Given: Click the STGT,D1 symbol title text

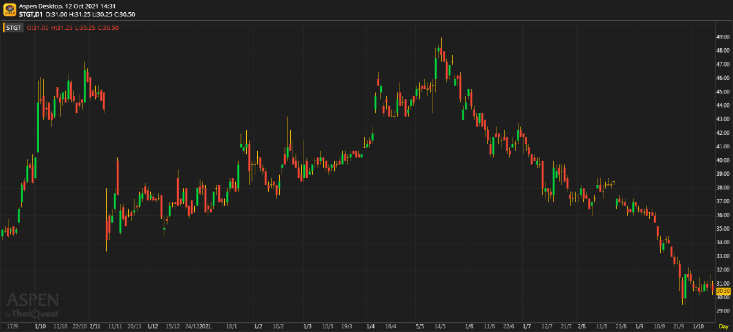Looking at the screenshot, I should (31, 13).
